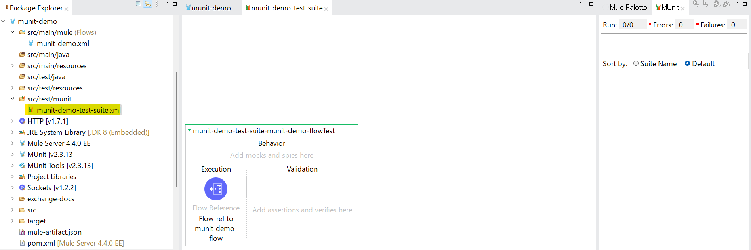The width and height of the screenshot is (751, 250).
Task: Minimize the MUnit panel
Action: click(736, 3)
